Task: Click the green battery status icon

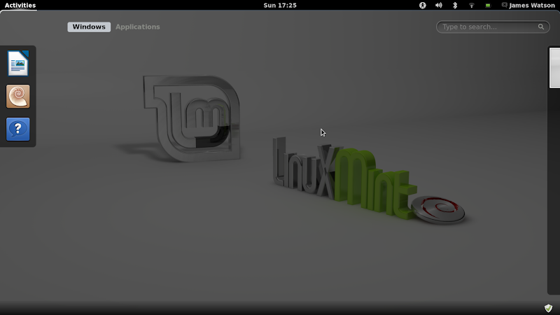Action: click(488, 6)
